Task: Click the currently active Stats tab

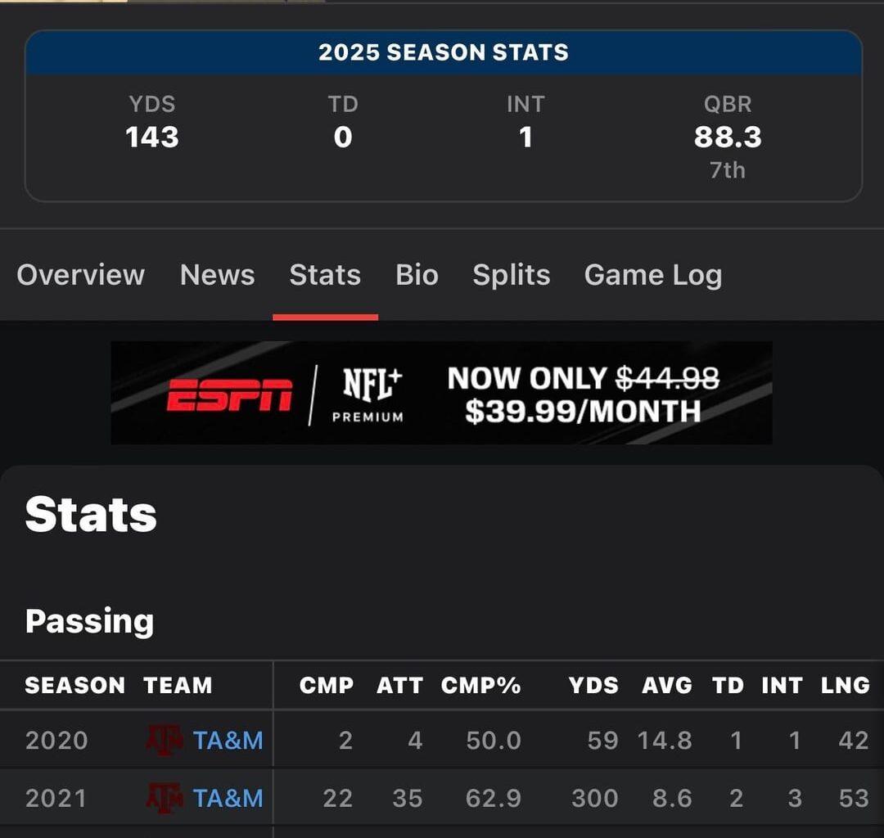Action: (x=325, y=275)
